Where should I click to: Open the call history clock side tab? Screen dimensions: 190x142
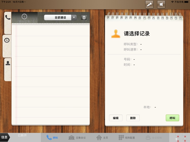pos(7,46)
